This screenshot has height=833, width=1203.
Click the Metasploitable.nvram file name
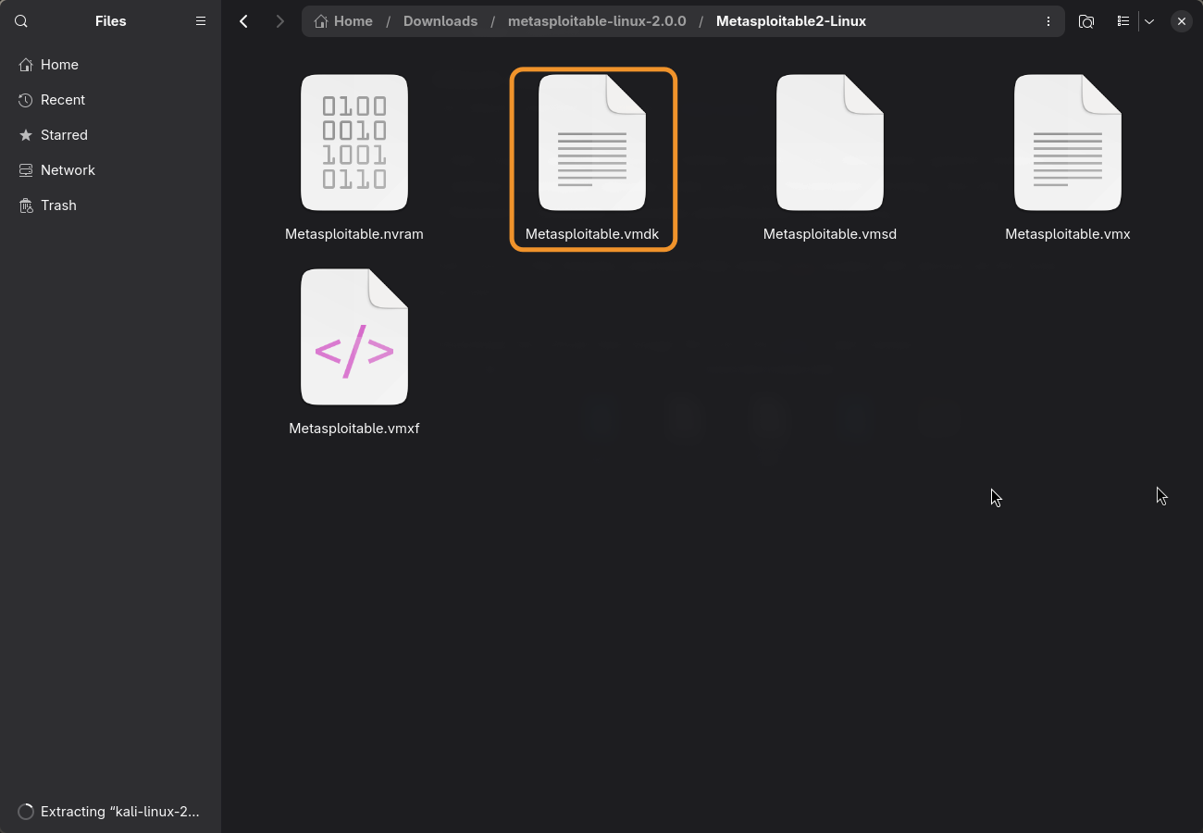[354, 234]
